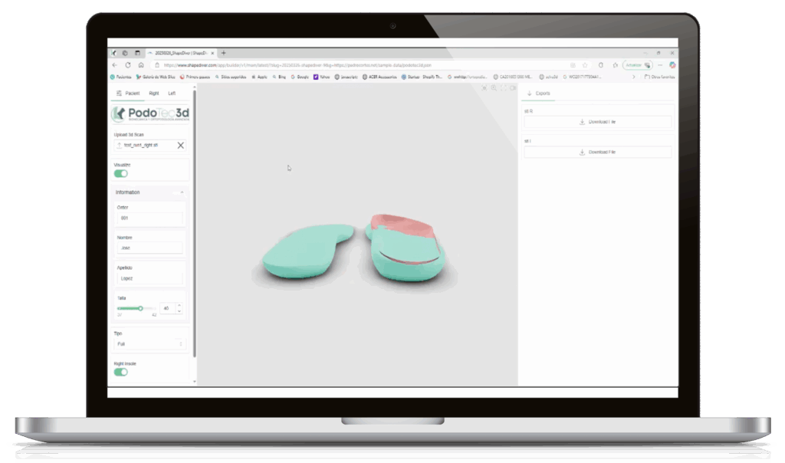The width and height of the screenshot is (785, 463).
Task: Switch to the Left tab
Action: 172,94
